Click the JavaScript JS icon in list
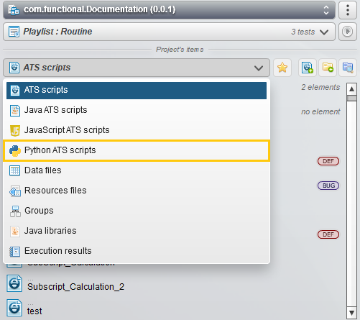 point(15,131)
